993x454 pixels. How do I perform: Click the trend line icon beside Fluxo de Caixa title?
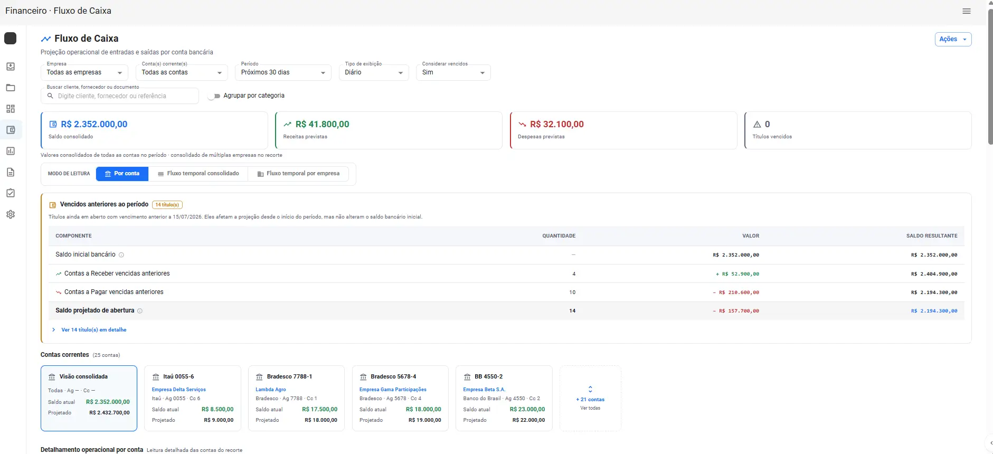click(x=46, y=39)
